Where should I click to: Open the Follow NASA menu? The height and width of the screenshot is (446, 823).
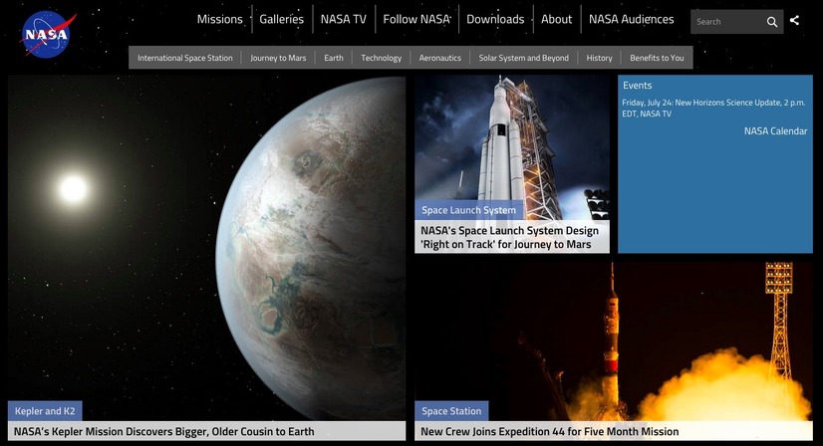point(416,20)
